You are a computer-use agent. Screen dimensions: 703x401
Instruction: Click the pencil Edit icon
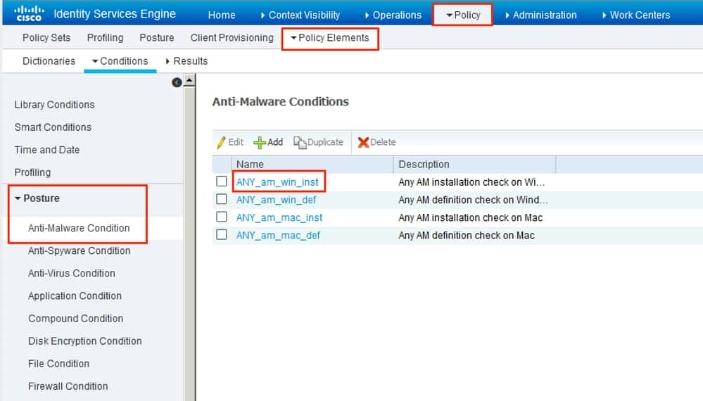pyautogui.click(x=221, y=143)
